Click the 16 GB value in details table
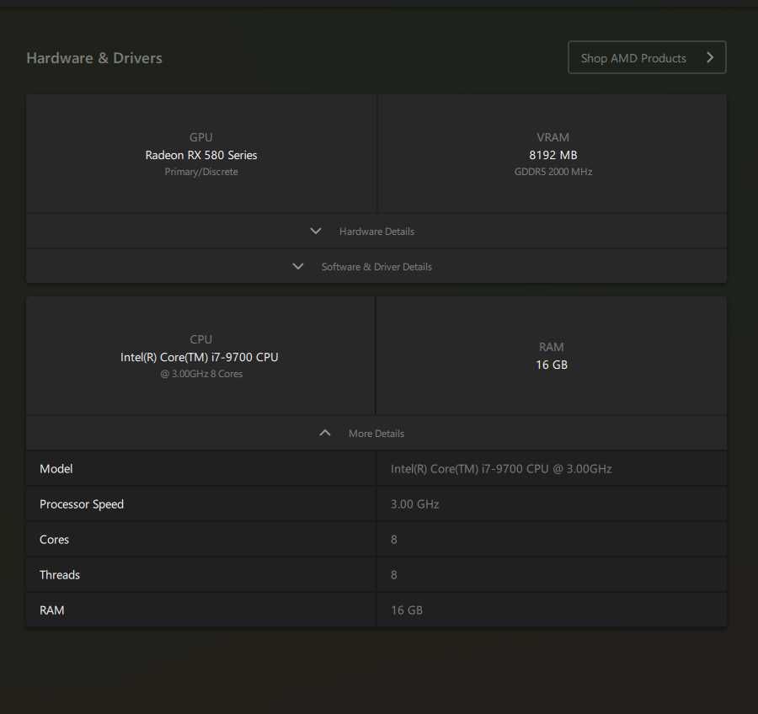This screenshot has height=714, width=758. [407, 610]
